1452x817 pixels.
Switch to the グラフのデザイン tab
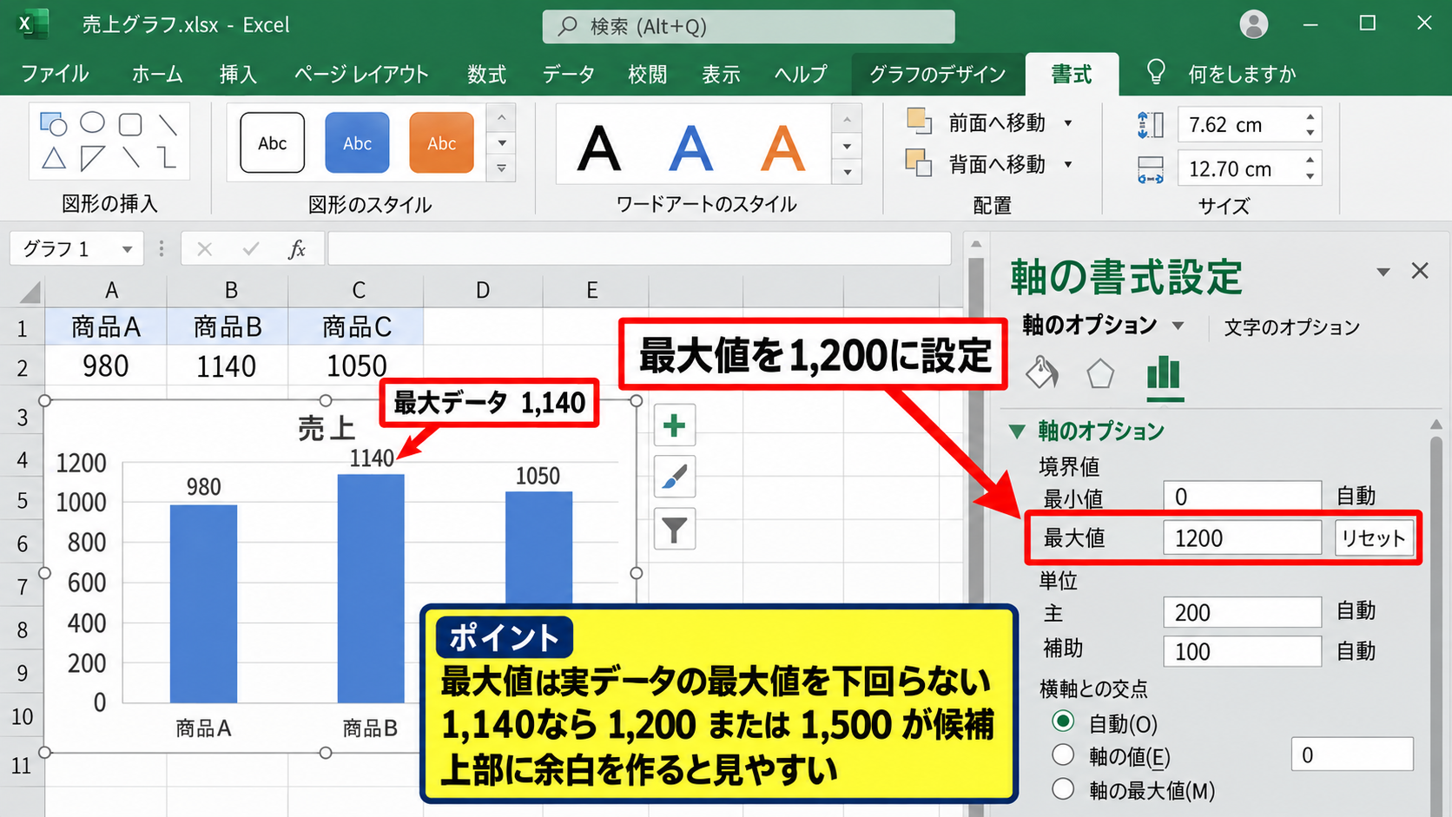click(937, 74)
